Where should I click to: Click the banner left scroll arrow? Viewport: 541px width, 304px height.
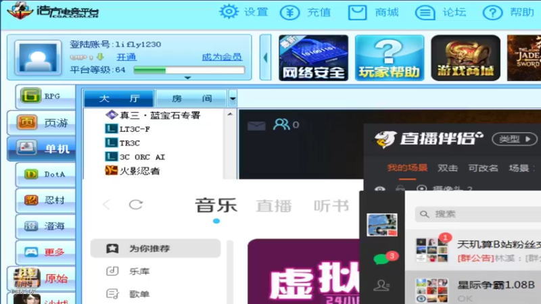[x=265, y=57]
